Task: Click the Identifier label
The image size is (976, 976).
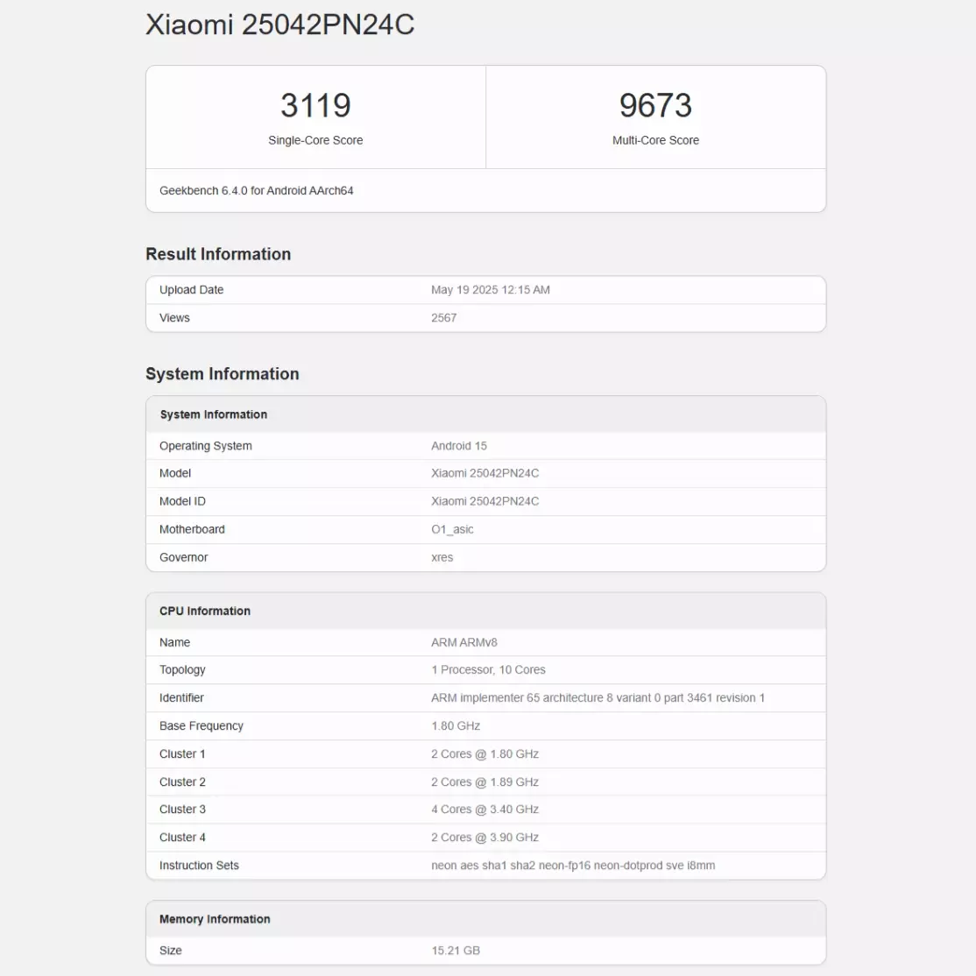Action: [181, 697]
